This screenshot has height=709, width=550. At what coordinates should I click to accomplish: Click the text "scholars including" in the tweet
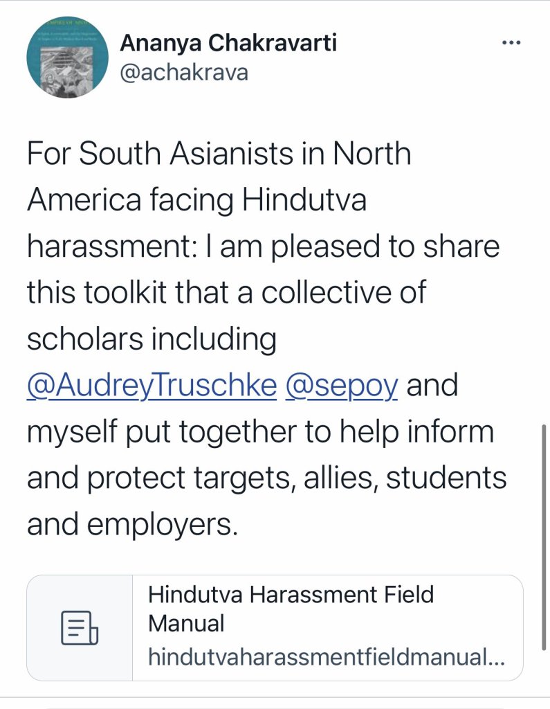[x=152, y=340]
